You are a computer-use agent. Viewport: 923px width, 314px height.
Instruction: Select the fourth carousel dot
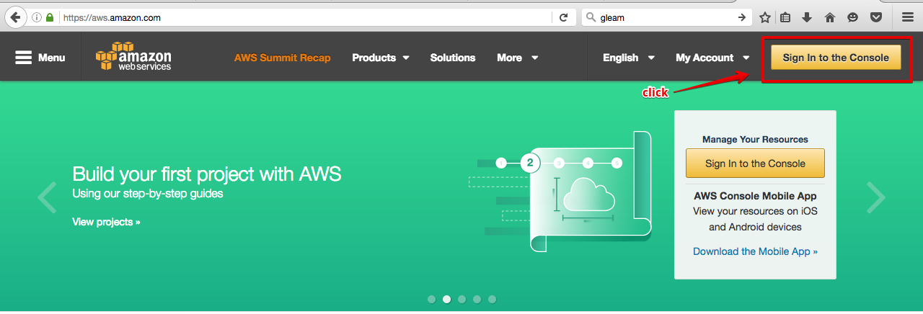(477, 299)
